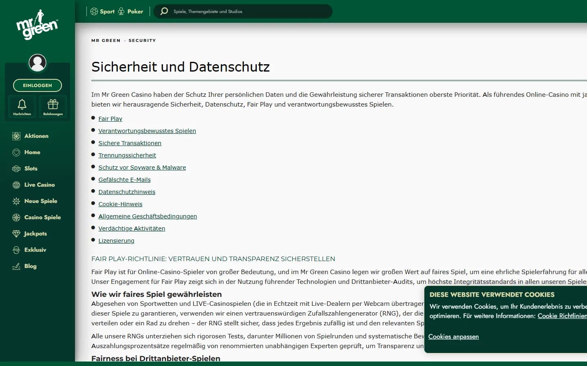Screen dimensions: 587x366
Task: Click 'Fairness bei Drittanbieter-Spielen' heading
Action: pyautogui.click(x=156, y=358)
